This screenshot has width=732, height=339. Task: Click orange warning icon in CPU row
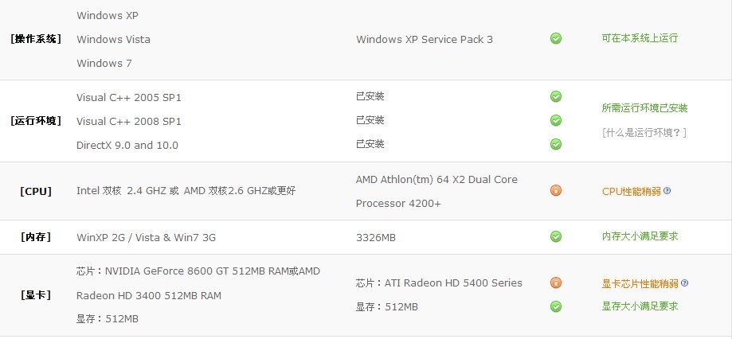coord(555,190)
